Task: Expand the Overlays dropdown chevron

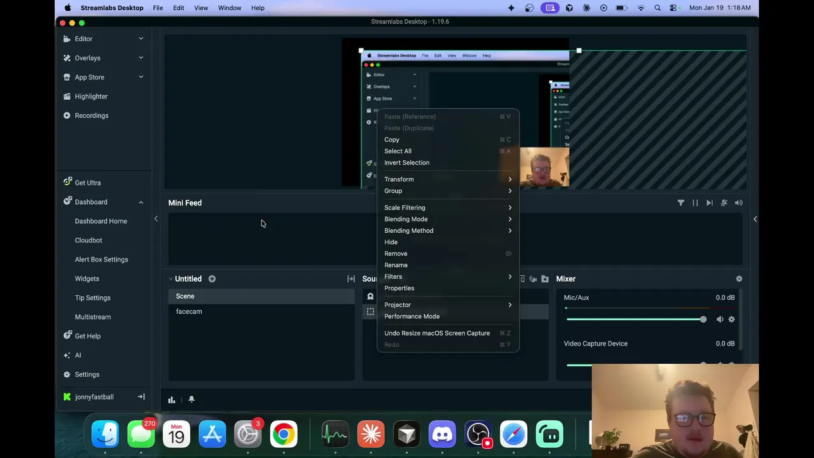Action: pyautogui.click(x=141, y=58)
